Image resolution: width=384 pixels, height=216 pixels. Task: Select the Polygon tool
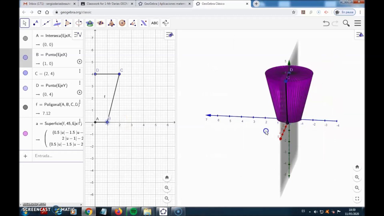[x=68, y=23]
